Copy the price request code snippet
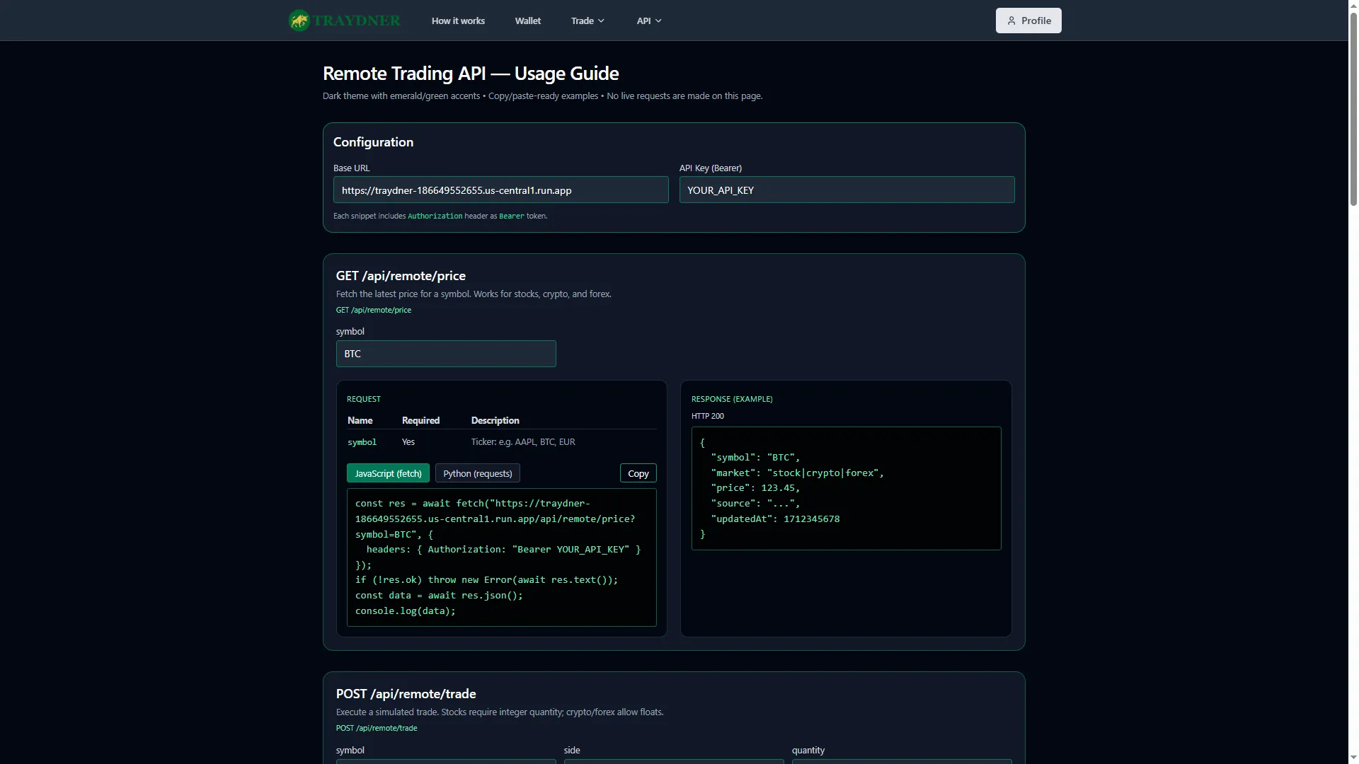This screenshot has height=764, width=1359. point(638,473)
